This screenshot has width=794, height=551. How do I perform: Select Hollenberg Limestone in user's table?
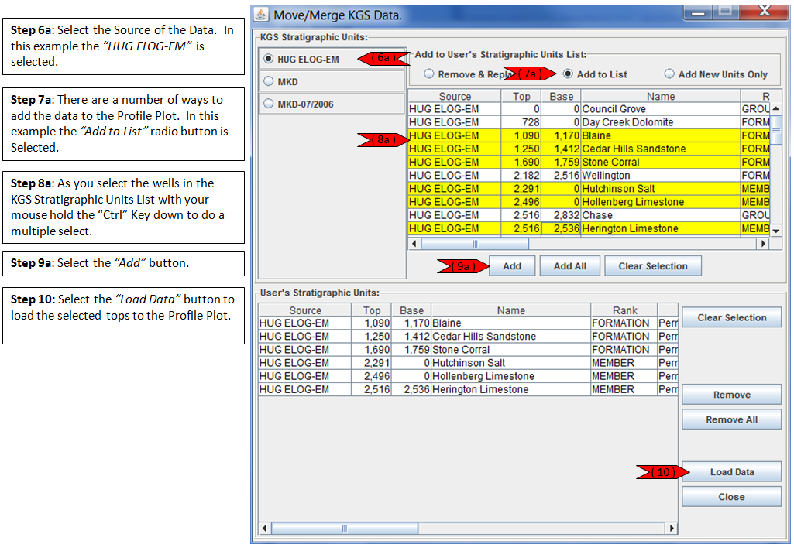(468, 376)
